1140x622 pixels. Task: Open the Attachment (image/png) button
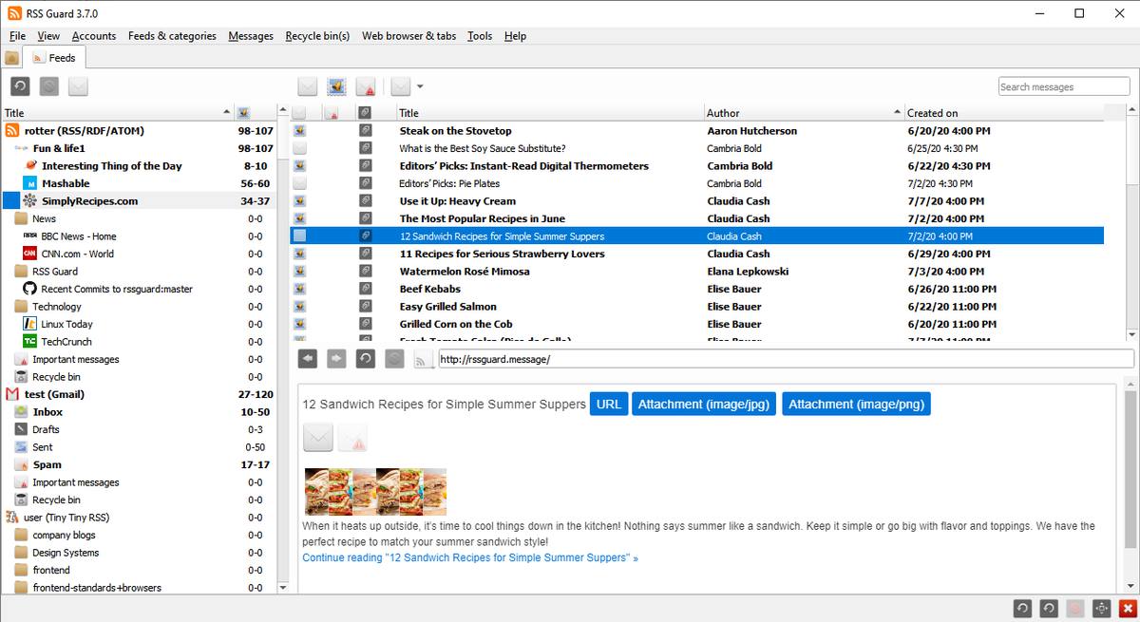[x=856, y=404]
